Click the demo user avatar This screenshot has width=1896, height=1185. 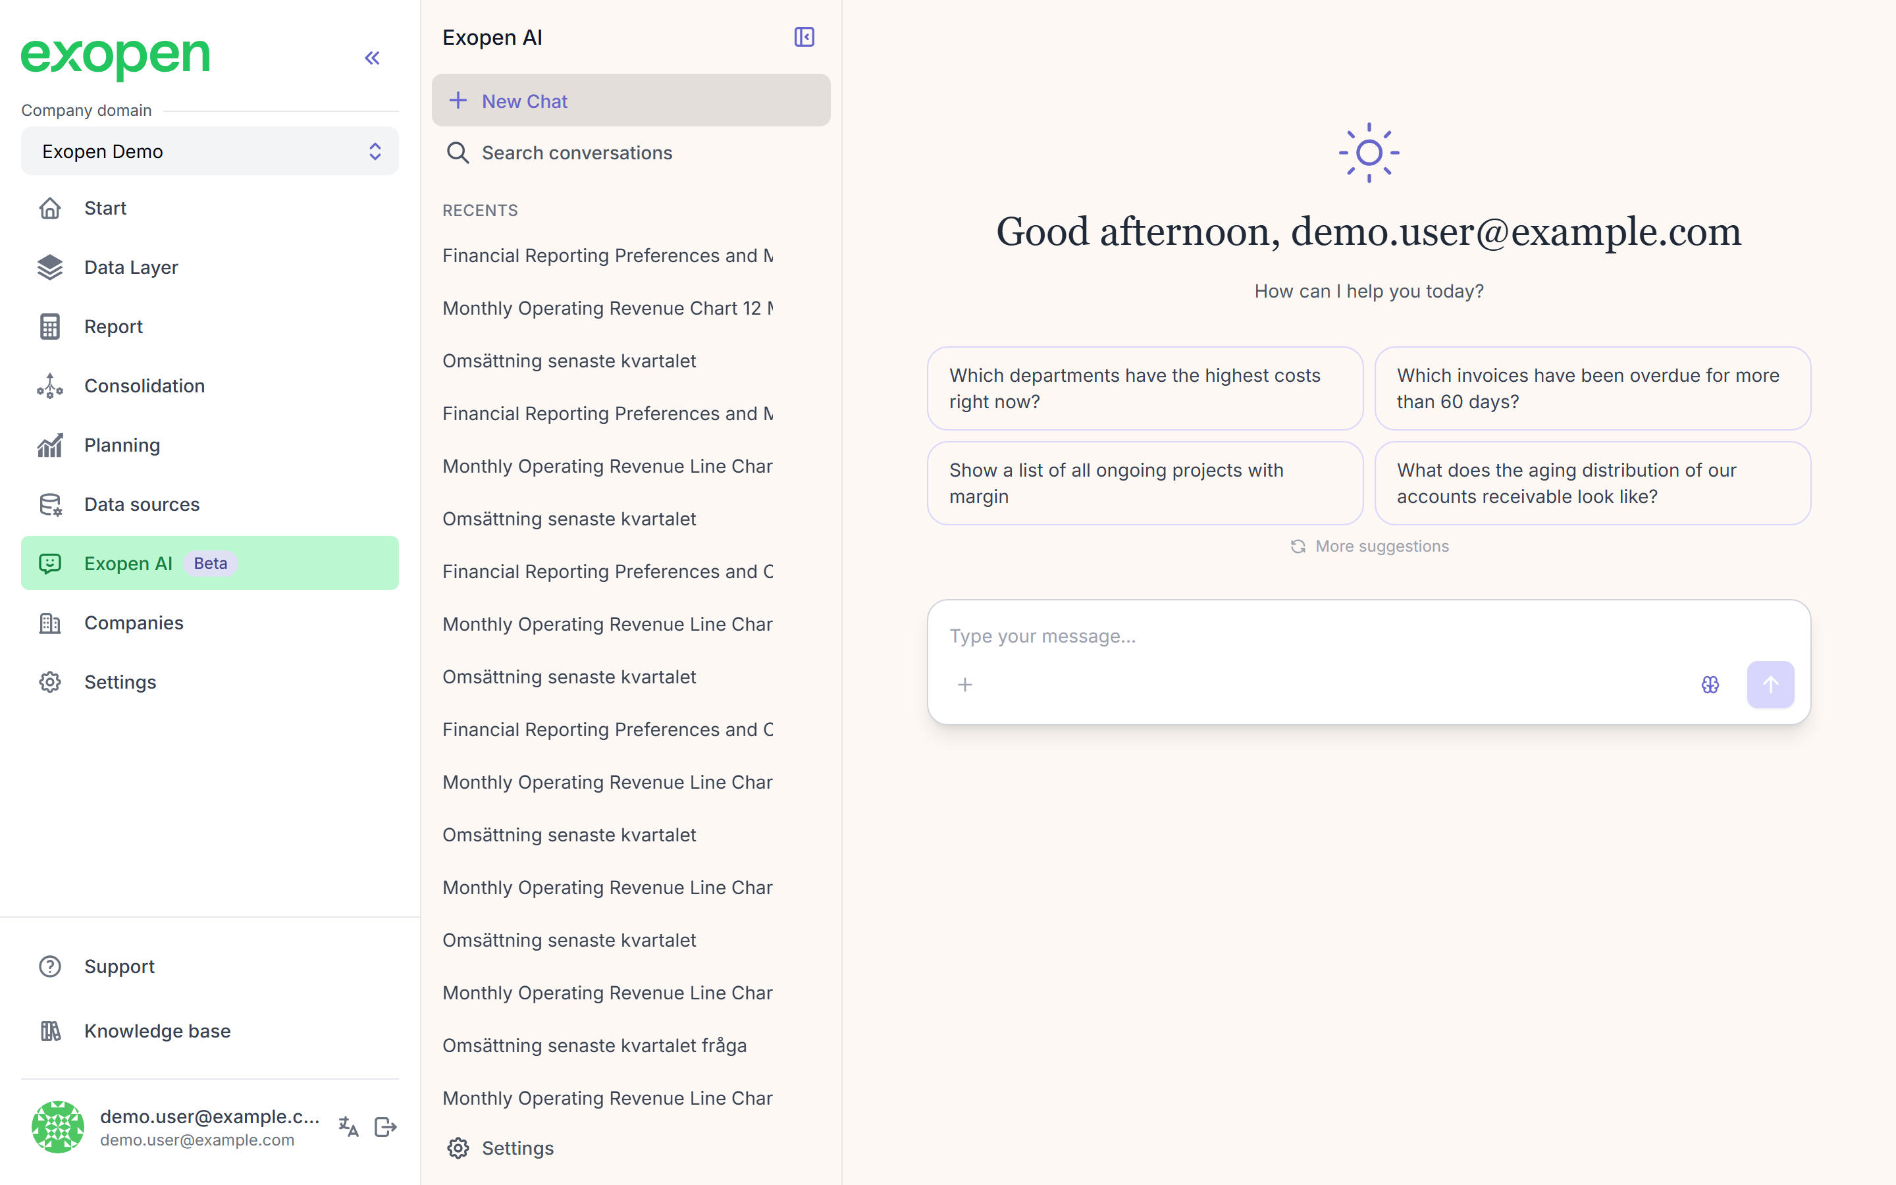(58, 1127)
